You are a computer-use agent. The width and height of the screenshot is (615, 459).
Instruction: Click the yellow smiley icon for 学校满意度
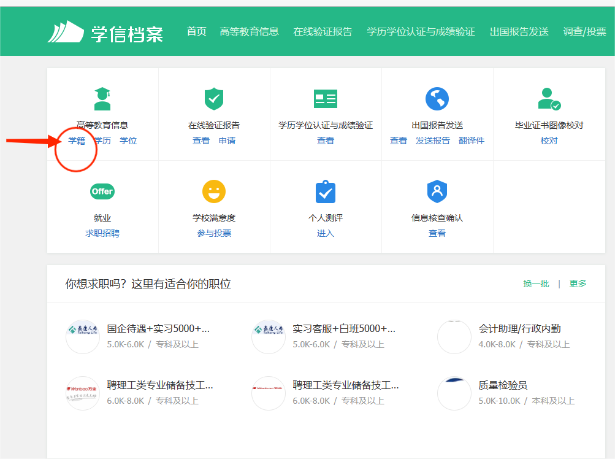click(214, 191)
